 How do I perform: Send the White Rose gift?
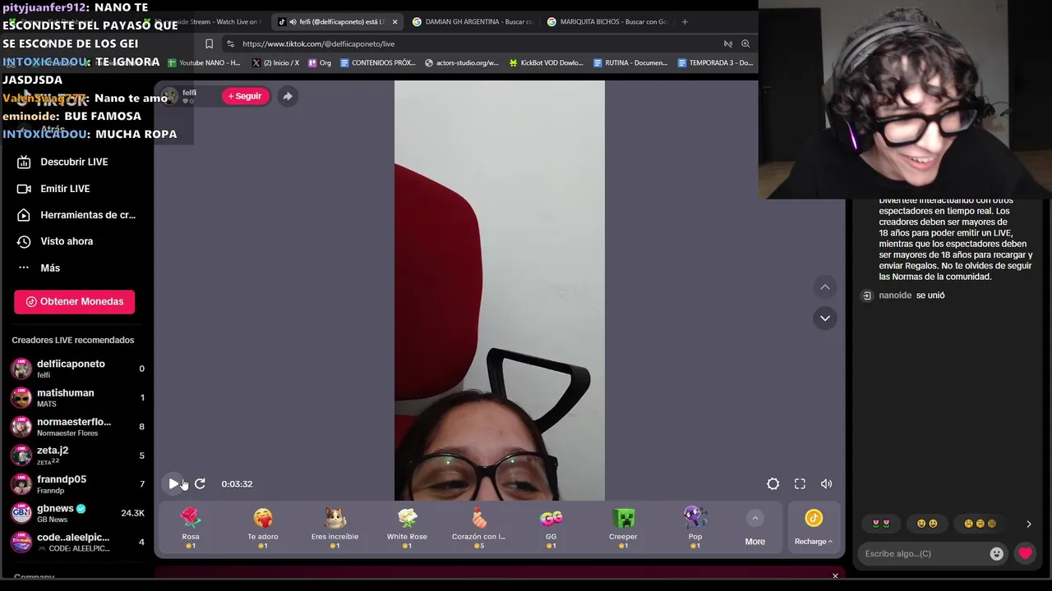(x=407, y=529)
